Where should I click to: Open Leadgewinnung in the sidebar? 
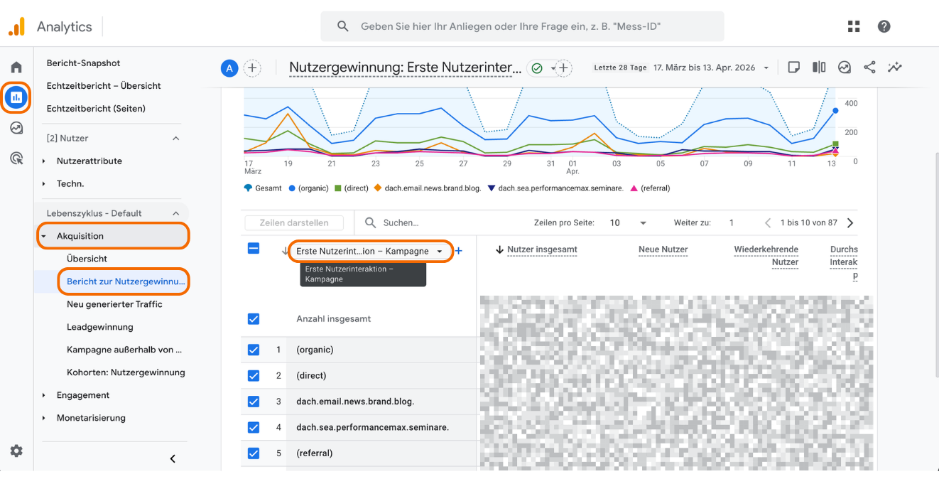click(x=99, y=327)
